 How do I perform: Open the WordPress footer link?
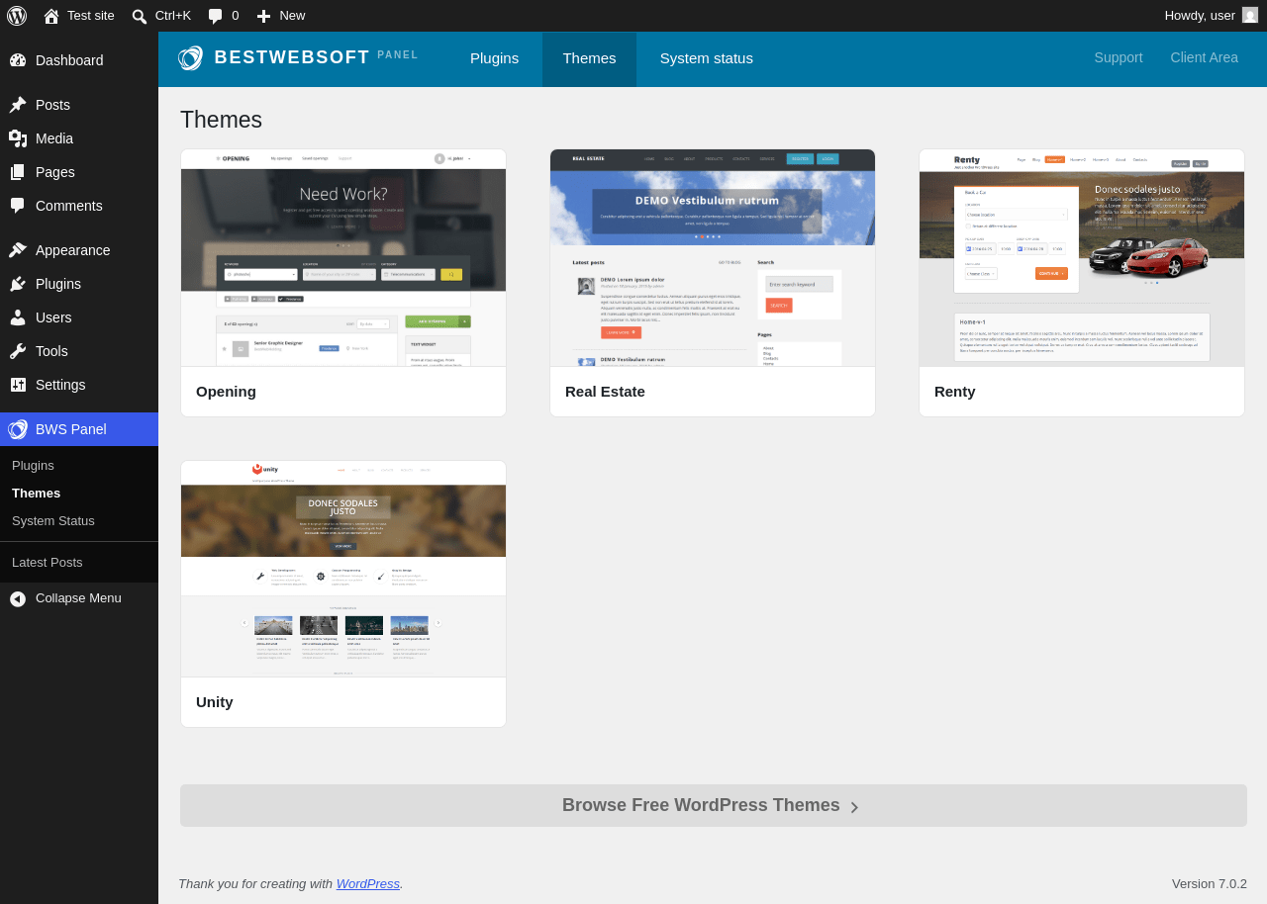click(x=368, y=884)
